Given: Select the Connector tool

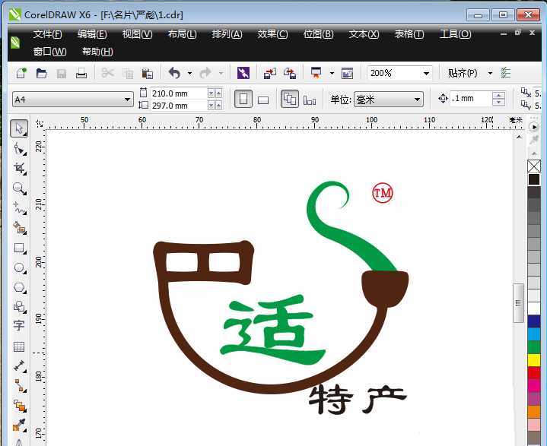Looking at the screenshot, I should [19, 386].
